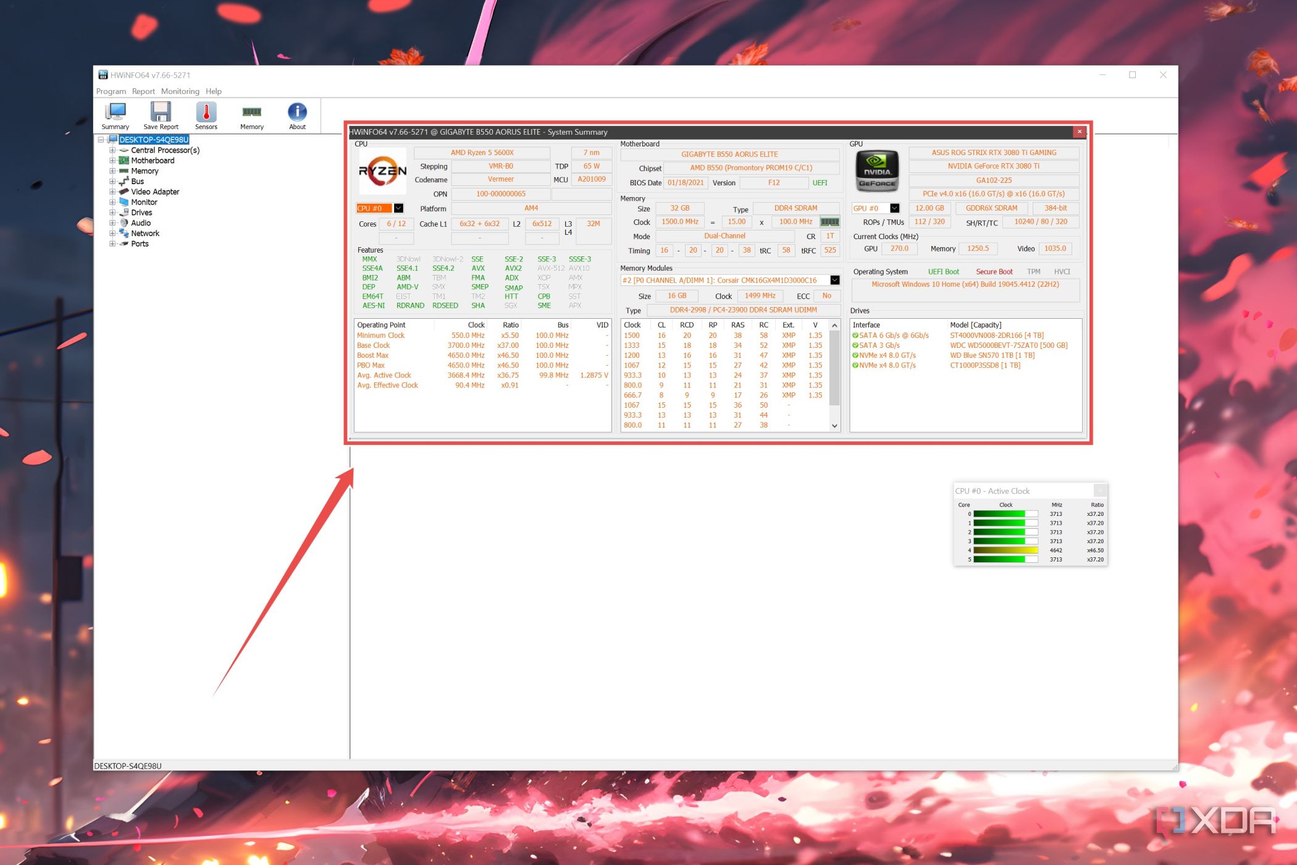Click the memory timings scrollbar up arrow
Image resolution: width=1297 pixels, height=865 pixels.
pyautogui.click(x=834, y=326)
